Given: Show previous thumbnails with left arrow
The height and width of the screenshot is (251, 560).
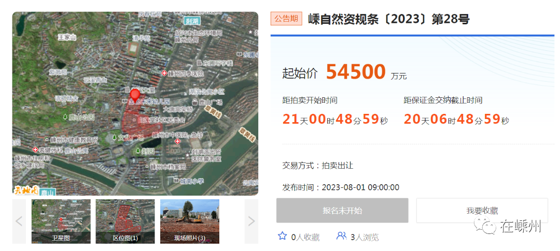Looking at the screenshot, I should tap(19, 222).
